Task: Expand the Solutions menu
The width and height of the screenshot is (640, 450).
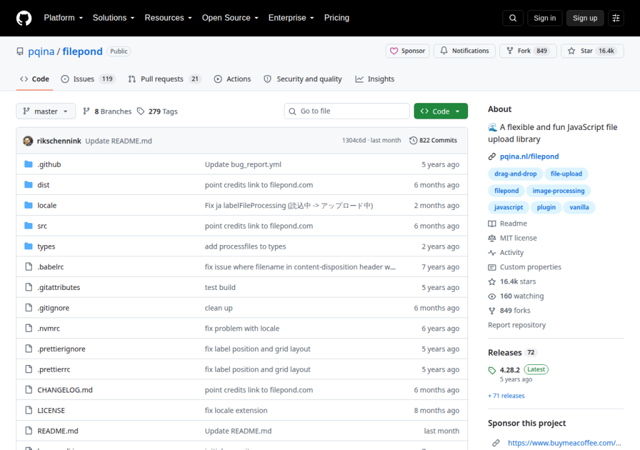Action: (x=114, y=18)
